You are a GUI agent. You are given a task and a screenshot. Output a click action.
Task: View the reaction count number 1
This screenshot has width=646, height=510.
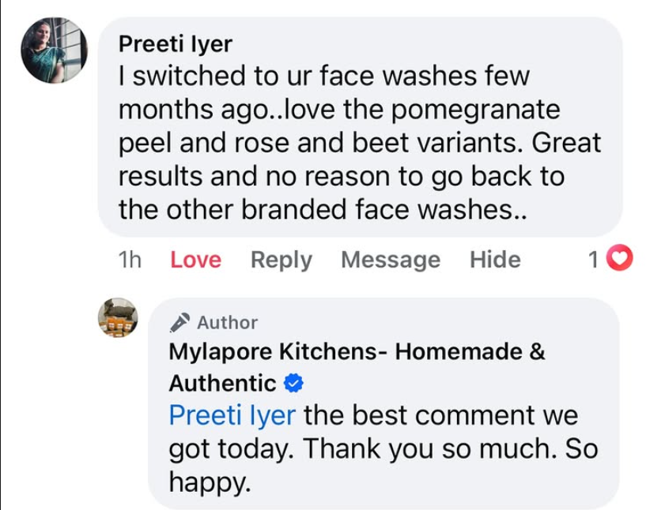pos(594,260)
